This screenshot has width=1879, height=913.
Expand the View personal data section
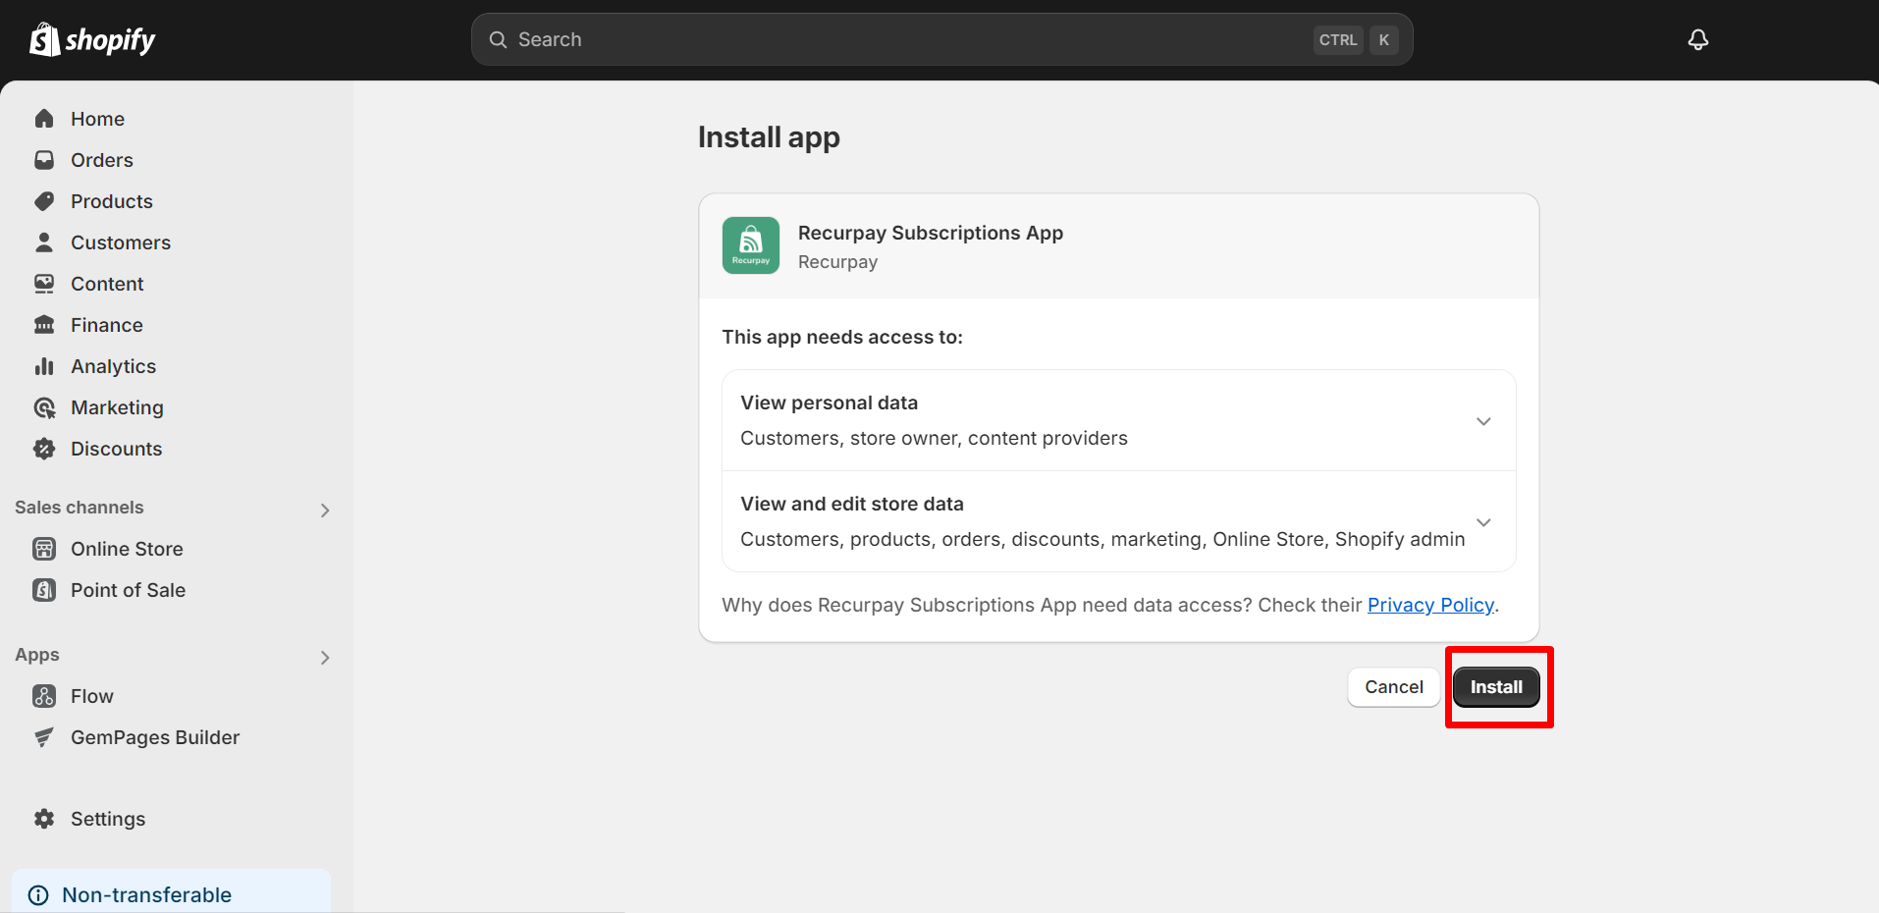1482,420
